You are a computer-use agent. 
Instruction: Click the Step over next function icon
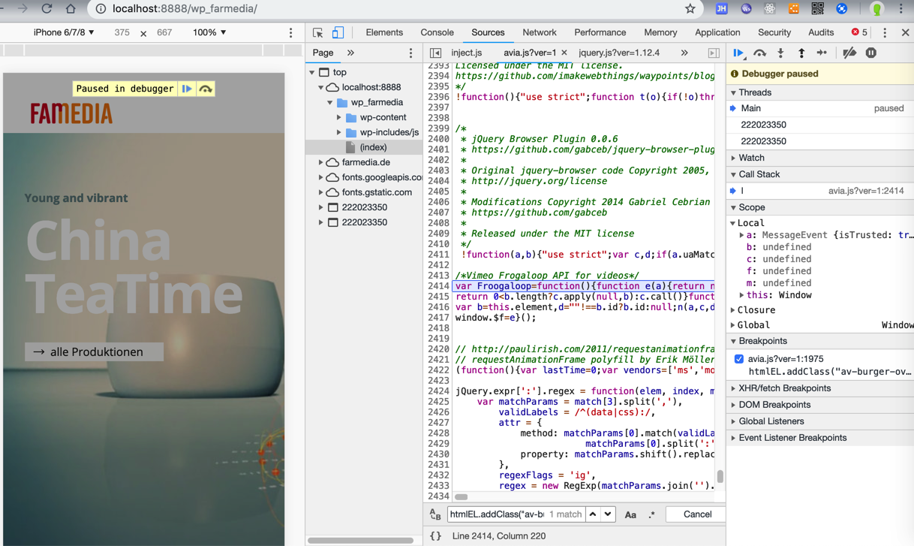(x=759, y=53)
